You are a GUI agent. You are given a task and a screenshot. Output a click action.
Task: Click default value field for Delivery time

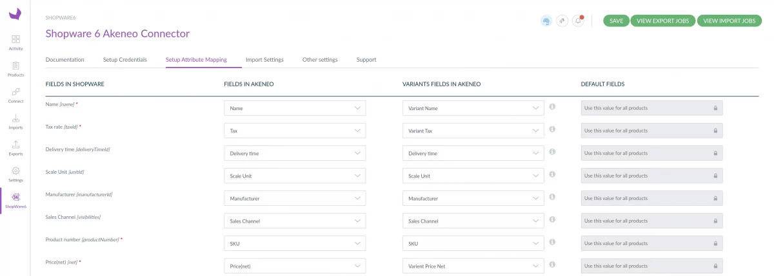point(652,153)
